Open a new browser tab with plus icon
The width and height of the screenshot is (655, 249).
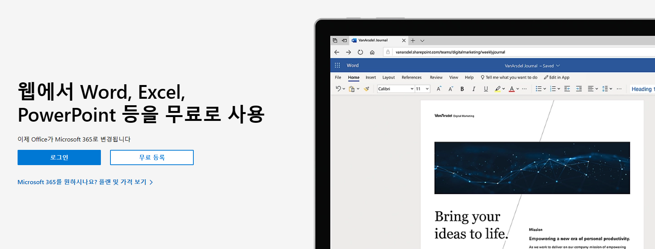[x=413, y=40]
